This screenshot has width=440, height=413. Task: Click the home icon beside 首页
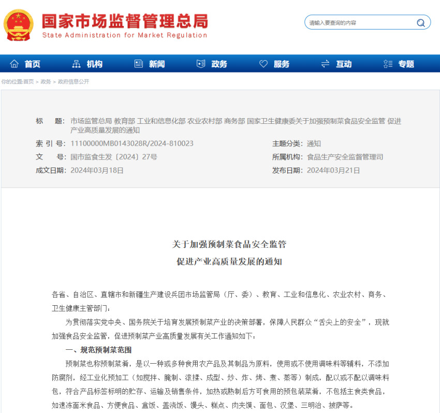(14, 64)
